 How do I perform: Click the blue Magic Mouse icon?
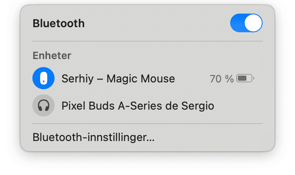(43, 78)
